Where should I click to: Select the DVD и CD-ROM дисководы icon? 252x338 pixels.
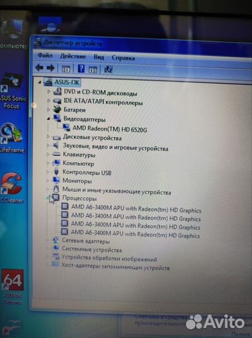coord(57,91)
